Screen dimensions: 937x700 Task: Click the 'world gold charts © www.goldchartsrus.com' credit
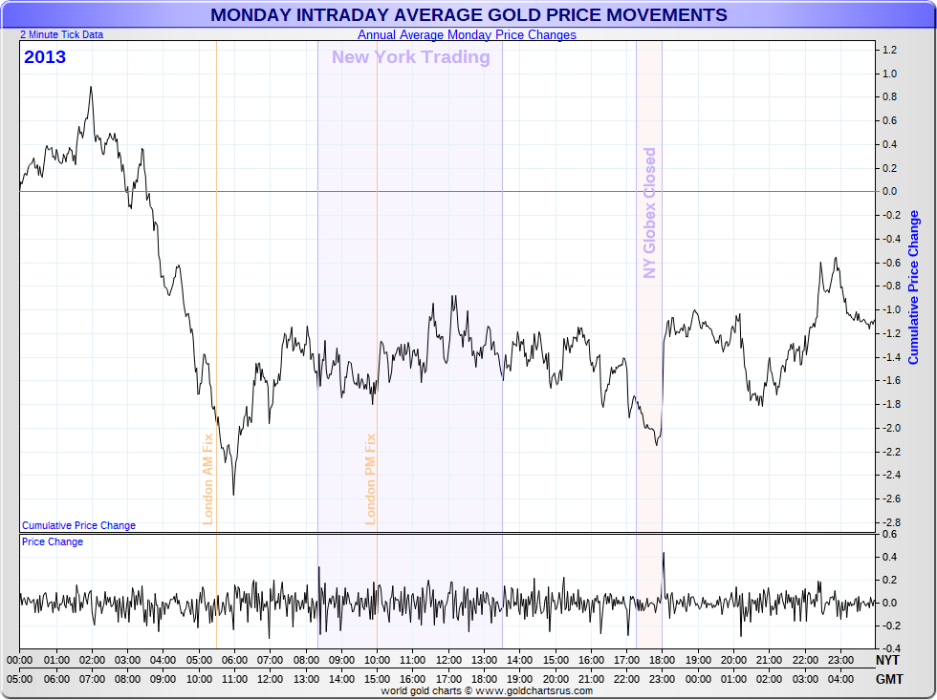tap(487, 691)
